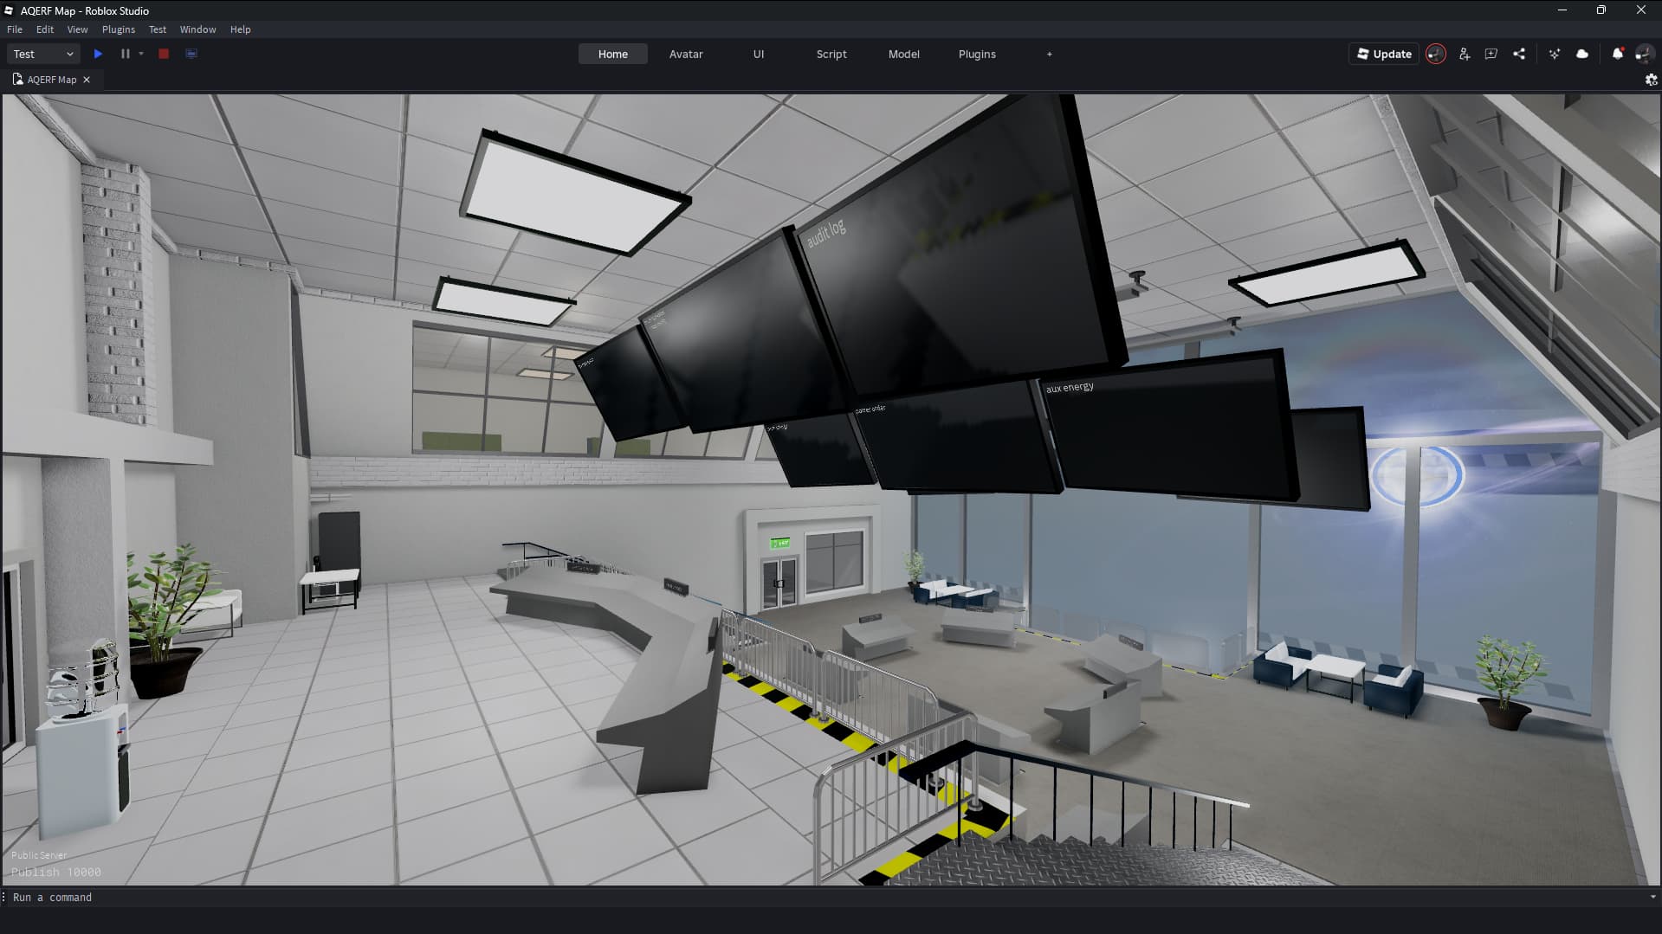Click the Roblox Studio logo in title bar

pos(10,10)
